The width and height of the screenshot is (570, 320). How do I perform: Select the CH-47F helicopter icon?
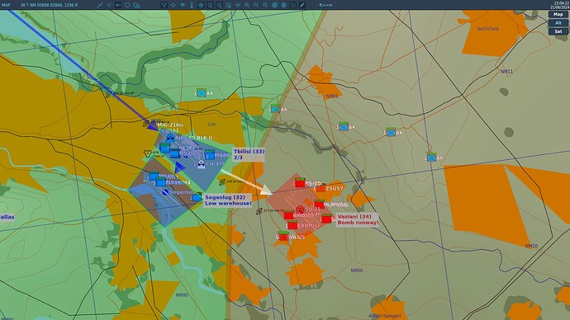coord(201,164)
